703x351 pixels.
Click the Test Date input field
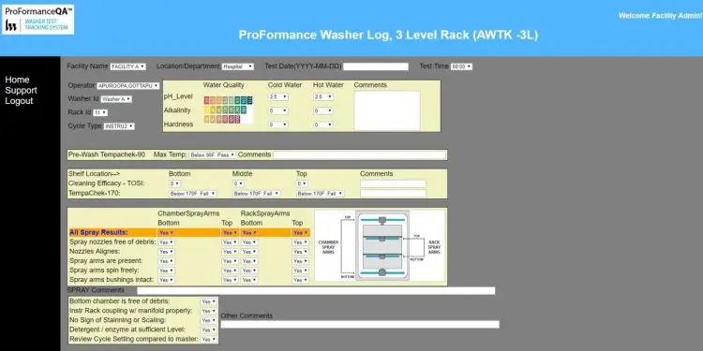coord(376,66)
